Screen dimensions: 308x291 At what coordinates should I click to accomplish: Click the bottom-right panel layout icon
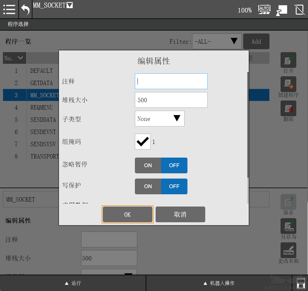300,283
